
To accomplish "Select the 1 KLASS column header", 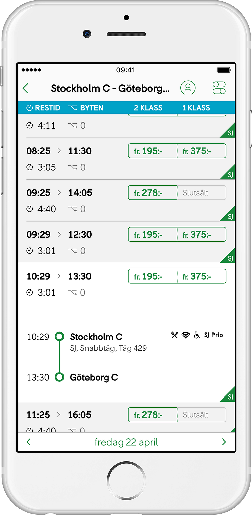I will 196,108.
